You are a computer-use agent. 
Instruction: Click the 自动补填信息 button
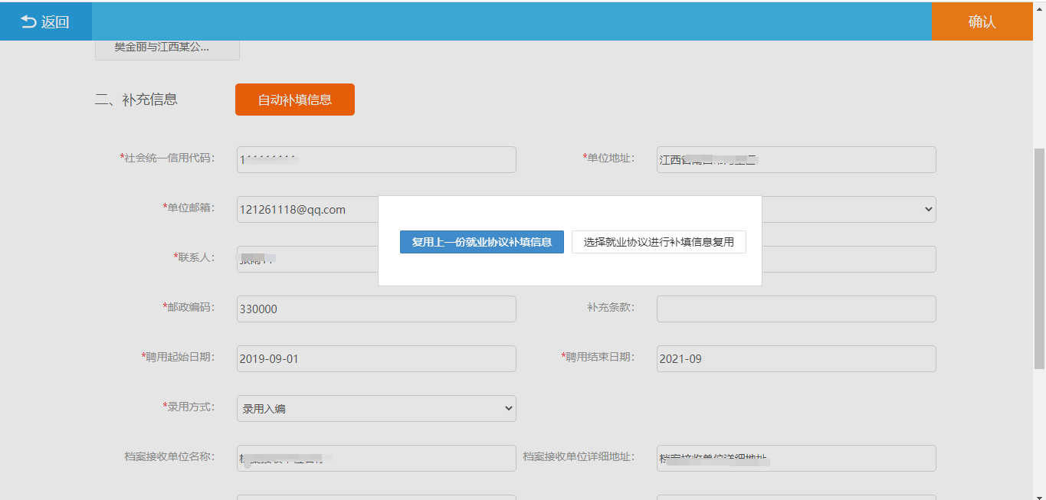coord(294,100)
